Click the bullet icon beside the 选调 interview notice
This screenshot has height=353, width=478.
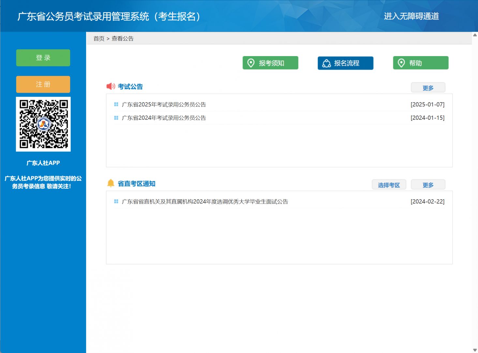tap(116, 201)
